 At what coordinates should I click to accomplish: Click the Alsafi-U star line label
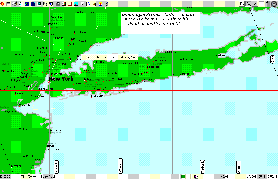(239, 167)
